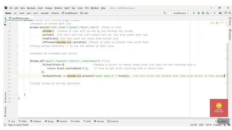
Task: Open the Help menu
Action: 103,8
